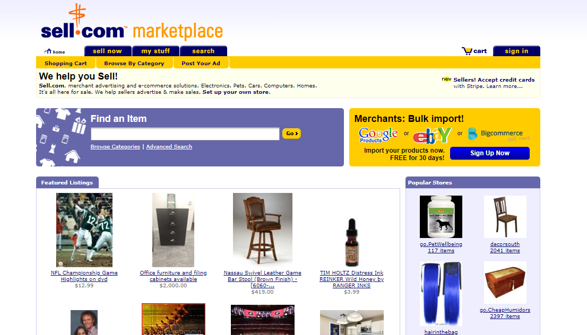The width and height of the screenshot is (587, 335).
Task: Open the Advanced Search link
Action: tap(169, 146)
